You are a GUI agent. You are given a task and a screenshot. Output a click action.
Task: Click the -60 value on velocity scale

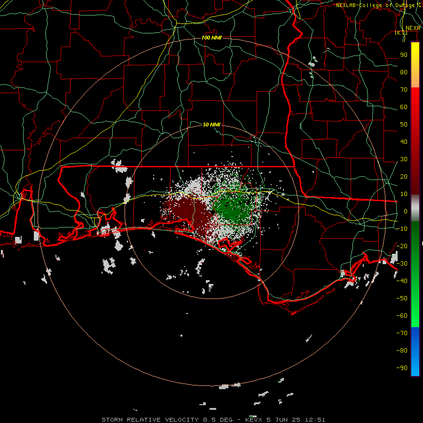[x=402, y=316]
